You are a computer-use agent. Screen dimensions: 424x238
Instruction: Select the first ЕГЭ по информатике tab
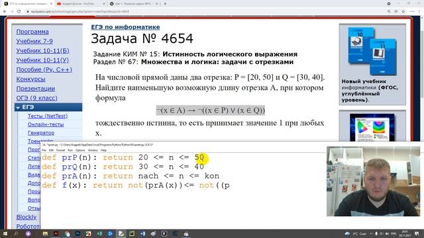[28, 4]
